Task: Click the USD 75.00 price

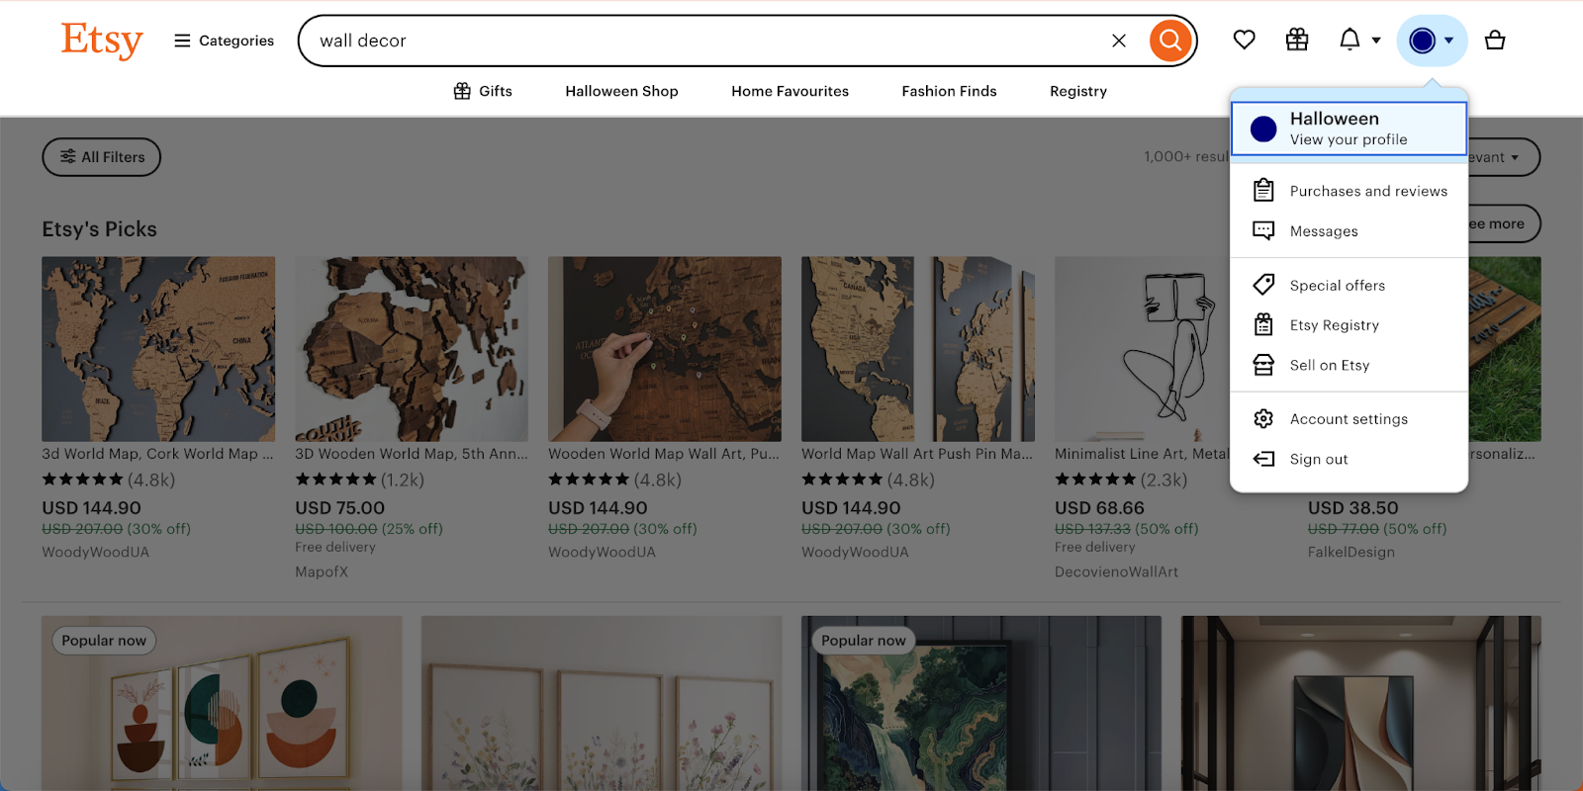Action: 339,507
